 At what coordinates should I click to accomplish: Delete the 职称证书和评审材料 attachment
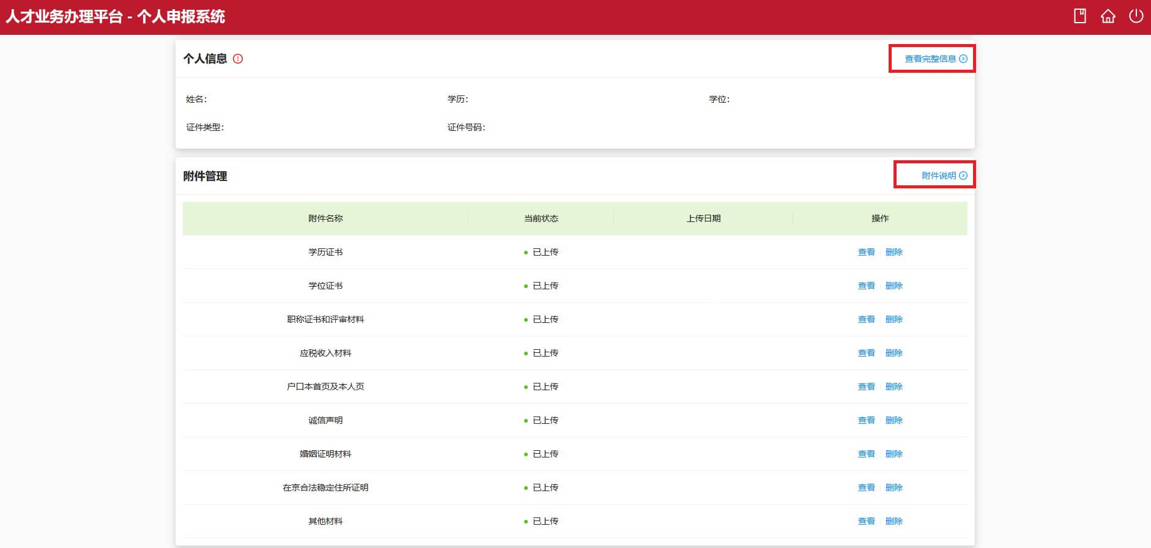(x=894, y=319)
